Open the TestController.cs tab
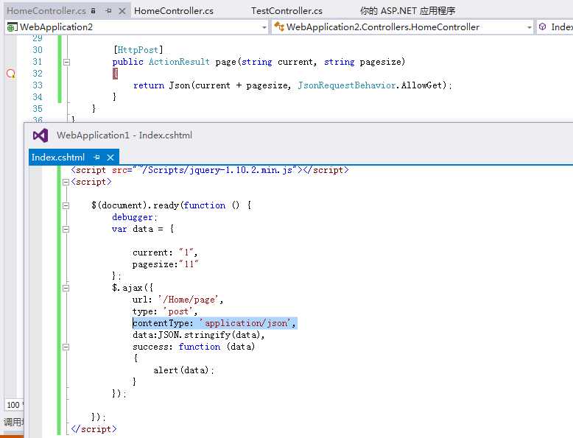 (x=286, y=11)
